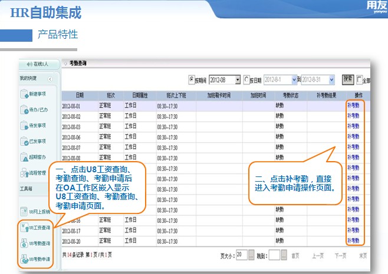Click the 我的快捷 section header
The image size is (388, 274).
(x=28, y=79)
